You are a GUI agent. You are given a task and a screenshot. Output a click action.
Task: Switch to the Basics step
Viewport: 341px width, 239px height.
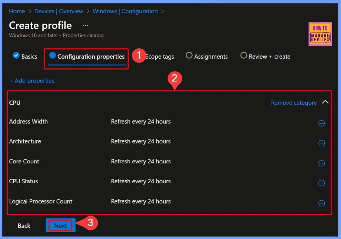click(25, 56)
